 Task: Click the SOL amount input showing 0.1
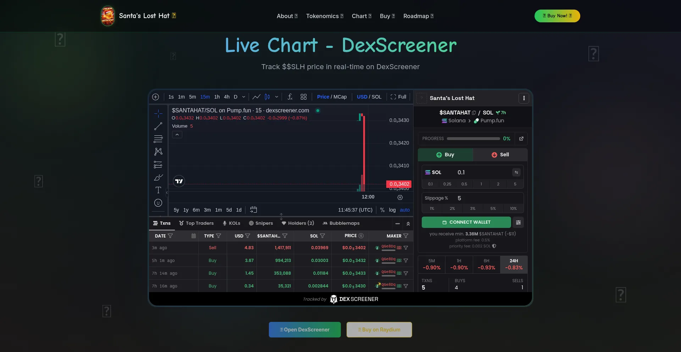point(461,172)
